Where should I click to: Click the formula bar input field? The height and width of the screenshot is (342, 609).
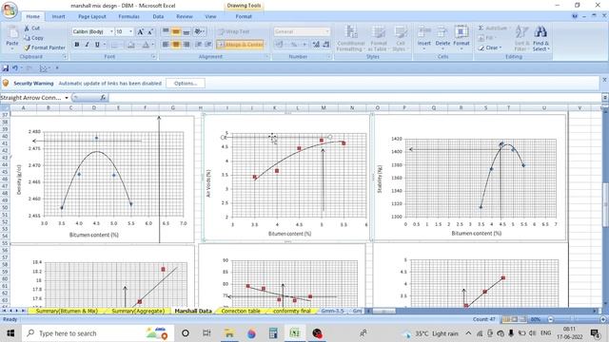(x=355, y=98)
